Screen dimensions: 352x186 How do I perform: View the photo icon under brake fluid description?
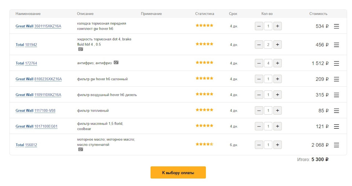coord(81,49)
